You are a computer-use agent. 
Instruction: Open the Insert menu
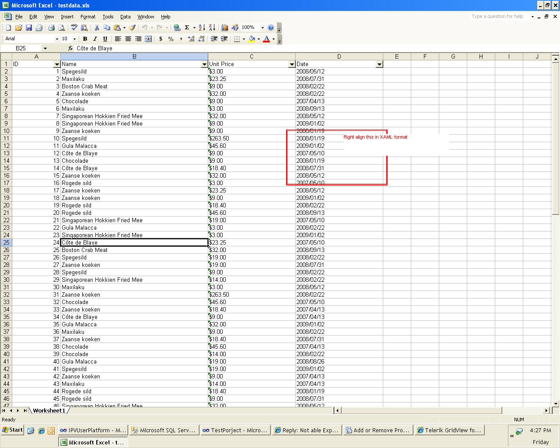(67, 17)
